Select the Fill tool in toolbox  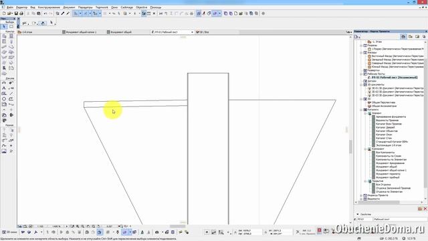(4, 94)
